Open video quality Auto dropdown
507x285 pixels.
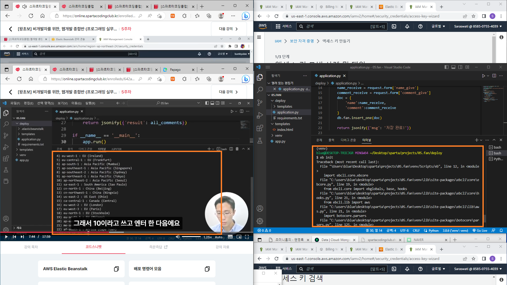click(219, 237)
